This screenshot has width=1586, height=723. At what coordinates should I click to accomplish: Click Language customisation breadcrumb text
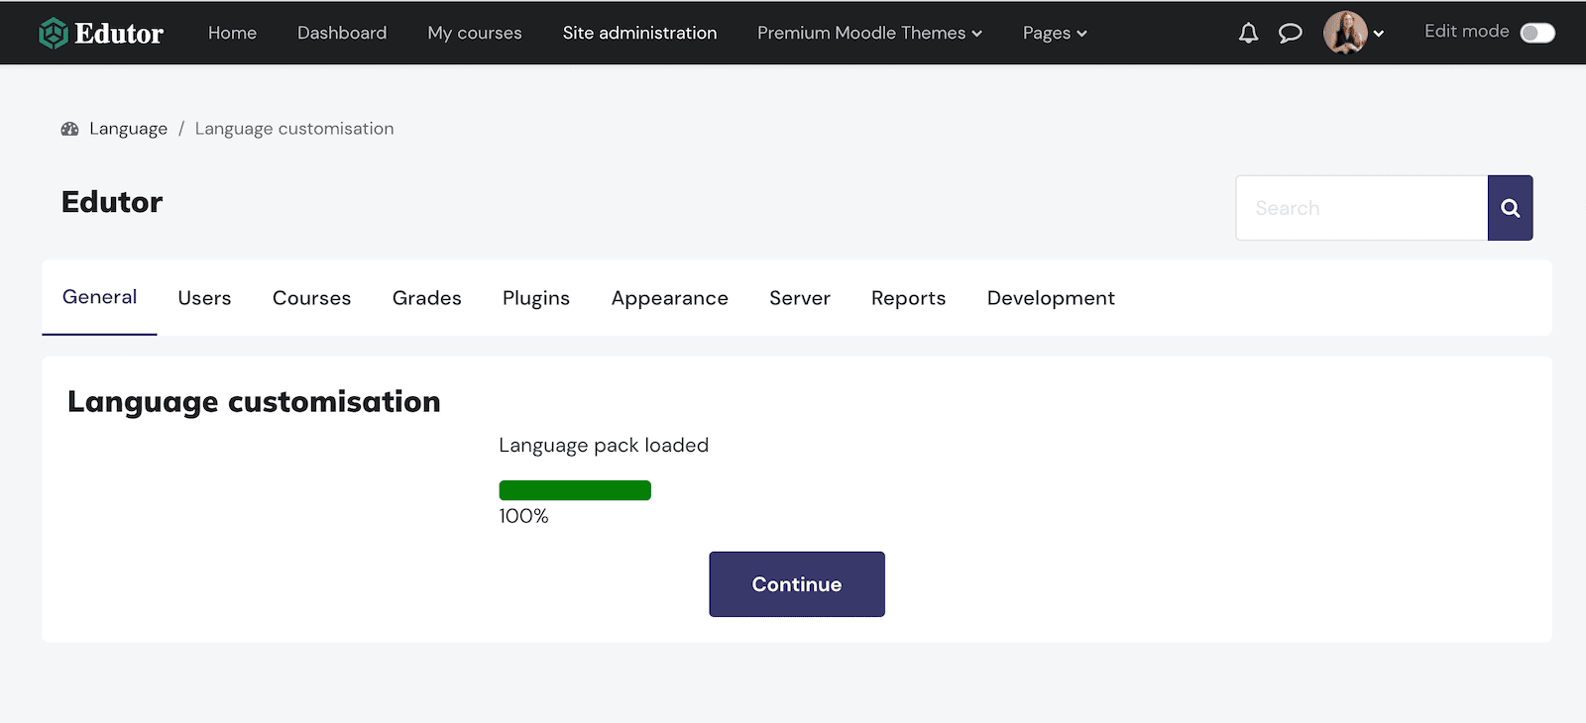click(294, 129)
